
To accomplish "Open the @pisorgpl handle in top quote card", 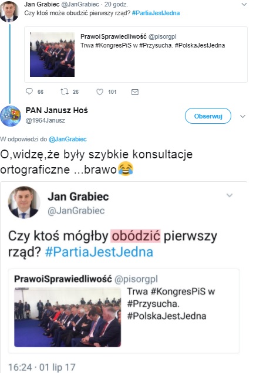I will [x=163, y=36].
